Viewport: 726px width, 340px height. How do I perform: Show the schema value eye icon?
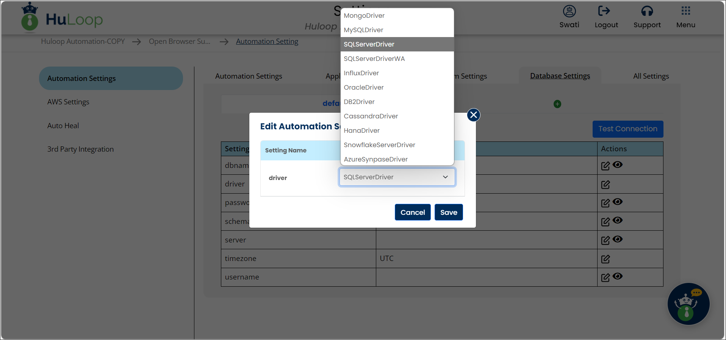pos(618,220)
